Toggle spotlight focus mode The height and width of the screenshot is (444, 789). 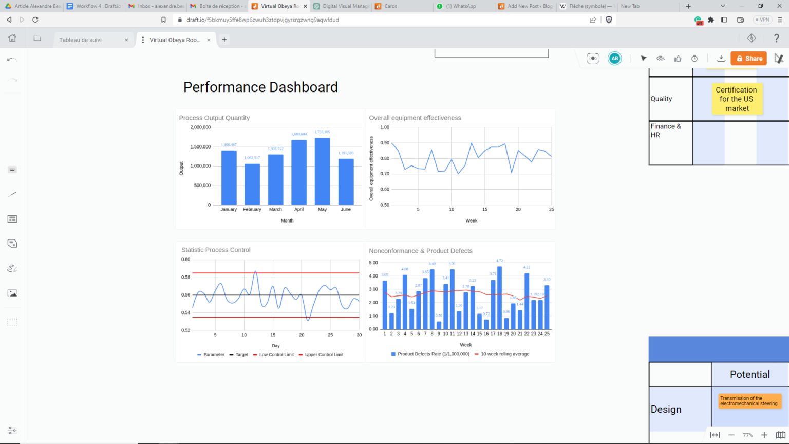point(593,58)
